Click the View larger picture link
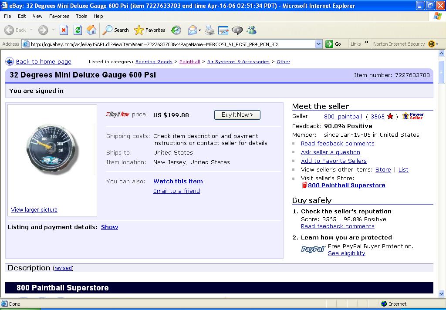Screen dimensions: 446x310 tap(34, 209)
